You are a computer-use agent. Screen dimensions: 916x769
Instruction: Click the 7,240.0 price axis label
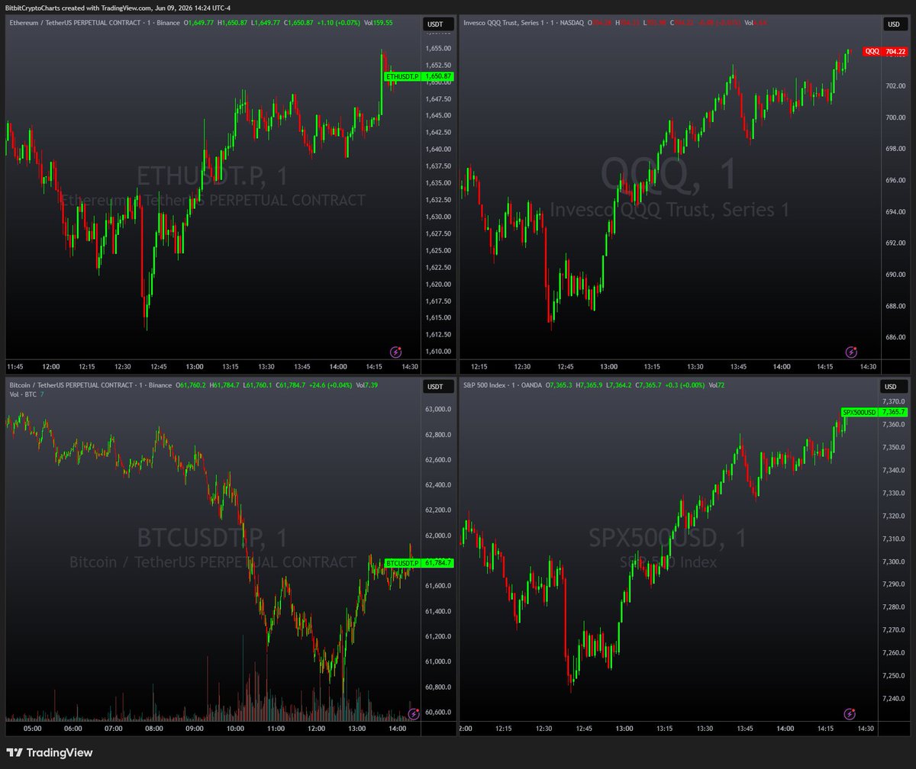click(895, 699)
